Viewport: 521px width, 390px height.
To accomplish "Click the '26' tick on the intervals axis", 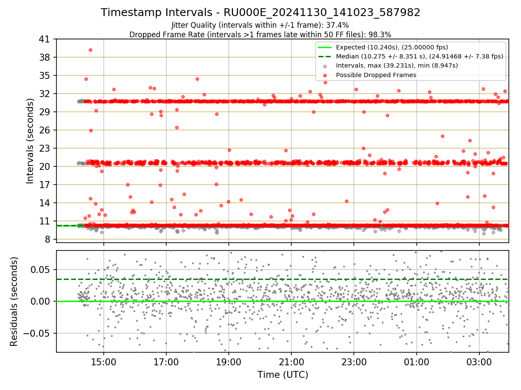I will pos(45,130).
